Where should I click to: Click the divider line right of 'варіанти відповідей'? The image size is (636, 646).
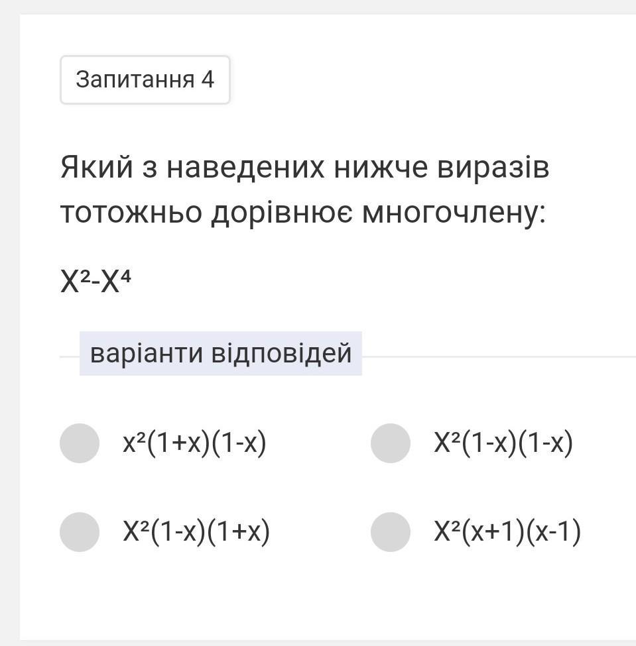(x=497, y=356)
